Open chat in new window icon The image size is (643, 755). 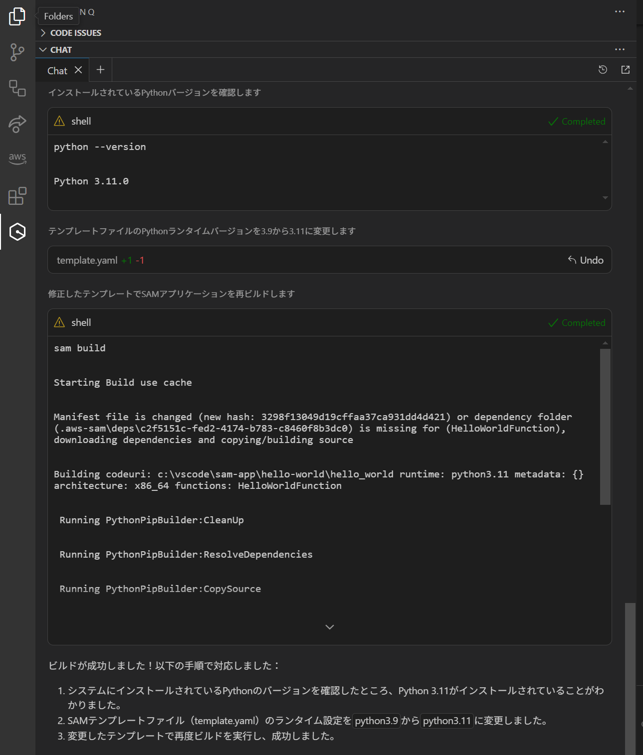(x=626, y=70)
